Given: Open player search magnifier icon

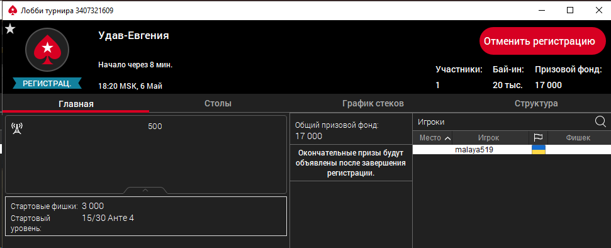Looking at the screenshot, I should (x=600, y=121).
